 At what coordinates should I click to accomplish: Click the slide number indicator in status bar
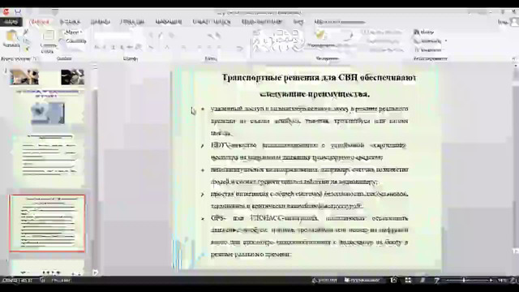click(18, 281)
